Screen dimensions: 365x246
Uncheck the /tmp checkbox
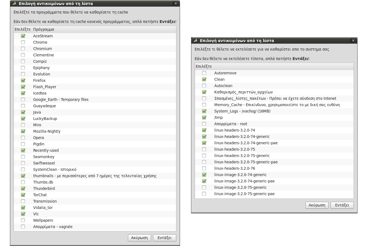(x=204, y=117)
